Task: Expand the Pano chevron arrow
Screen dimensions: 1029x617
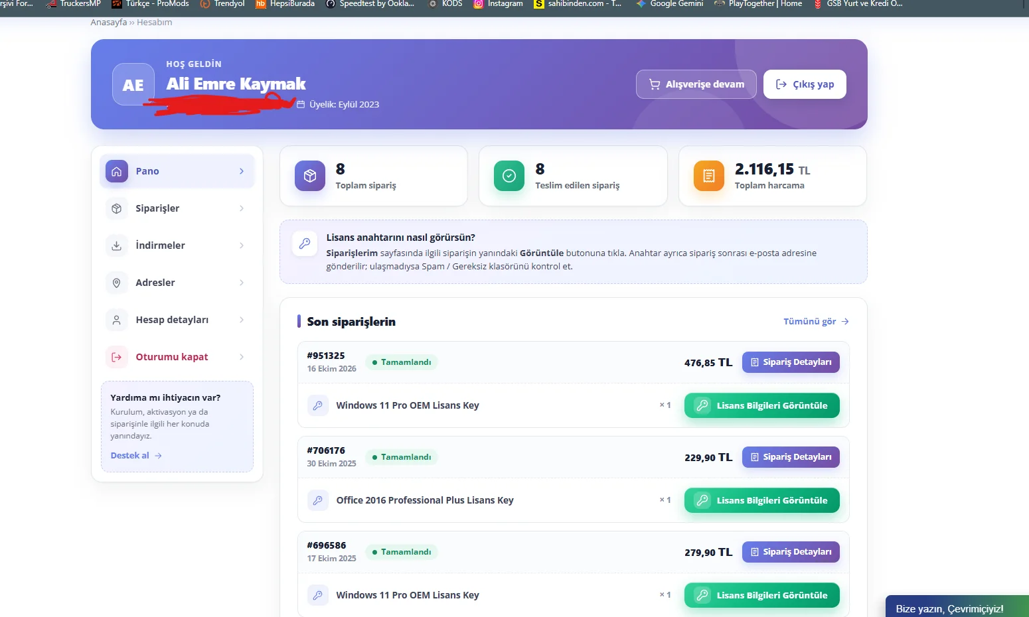Action: [242, 171]
